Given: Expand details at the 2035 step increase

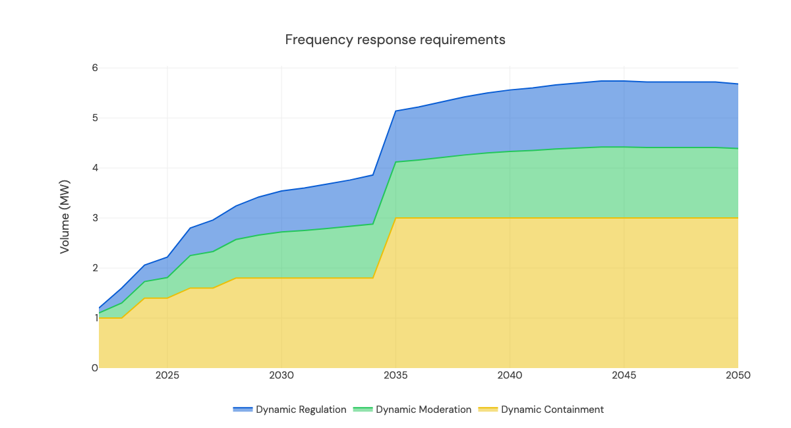Looking at the screenshot, I should pos(396,112).
